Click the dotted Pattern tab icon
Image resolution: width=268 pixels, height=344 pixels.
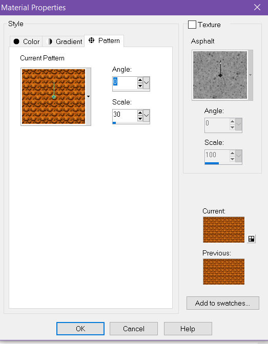point(91,40)
